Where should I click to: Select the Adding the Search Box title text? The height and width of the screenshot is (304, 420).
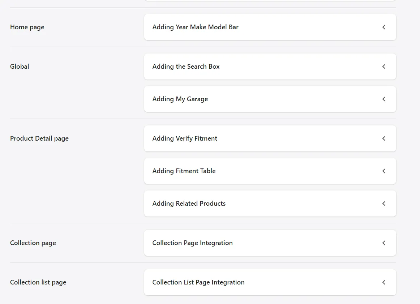pyautogui.click(x=186, y=67)
